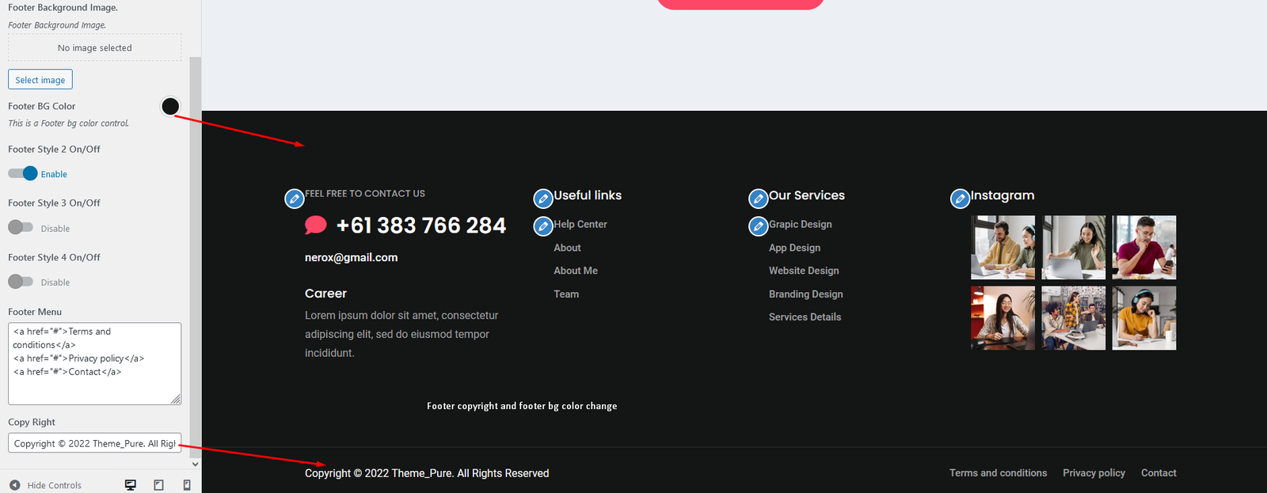
Task: Click the edit pencil next to Instagram heading
Action: (x=961, y=199)
